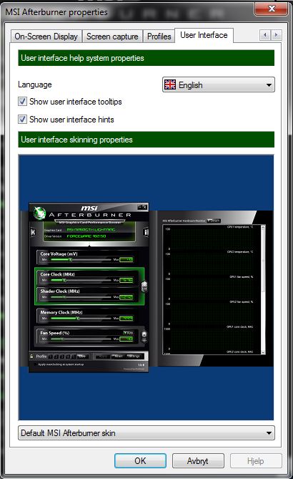
Task: Click the 'MSI Afterburner properties' window title
Action: coord(56,12)
